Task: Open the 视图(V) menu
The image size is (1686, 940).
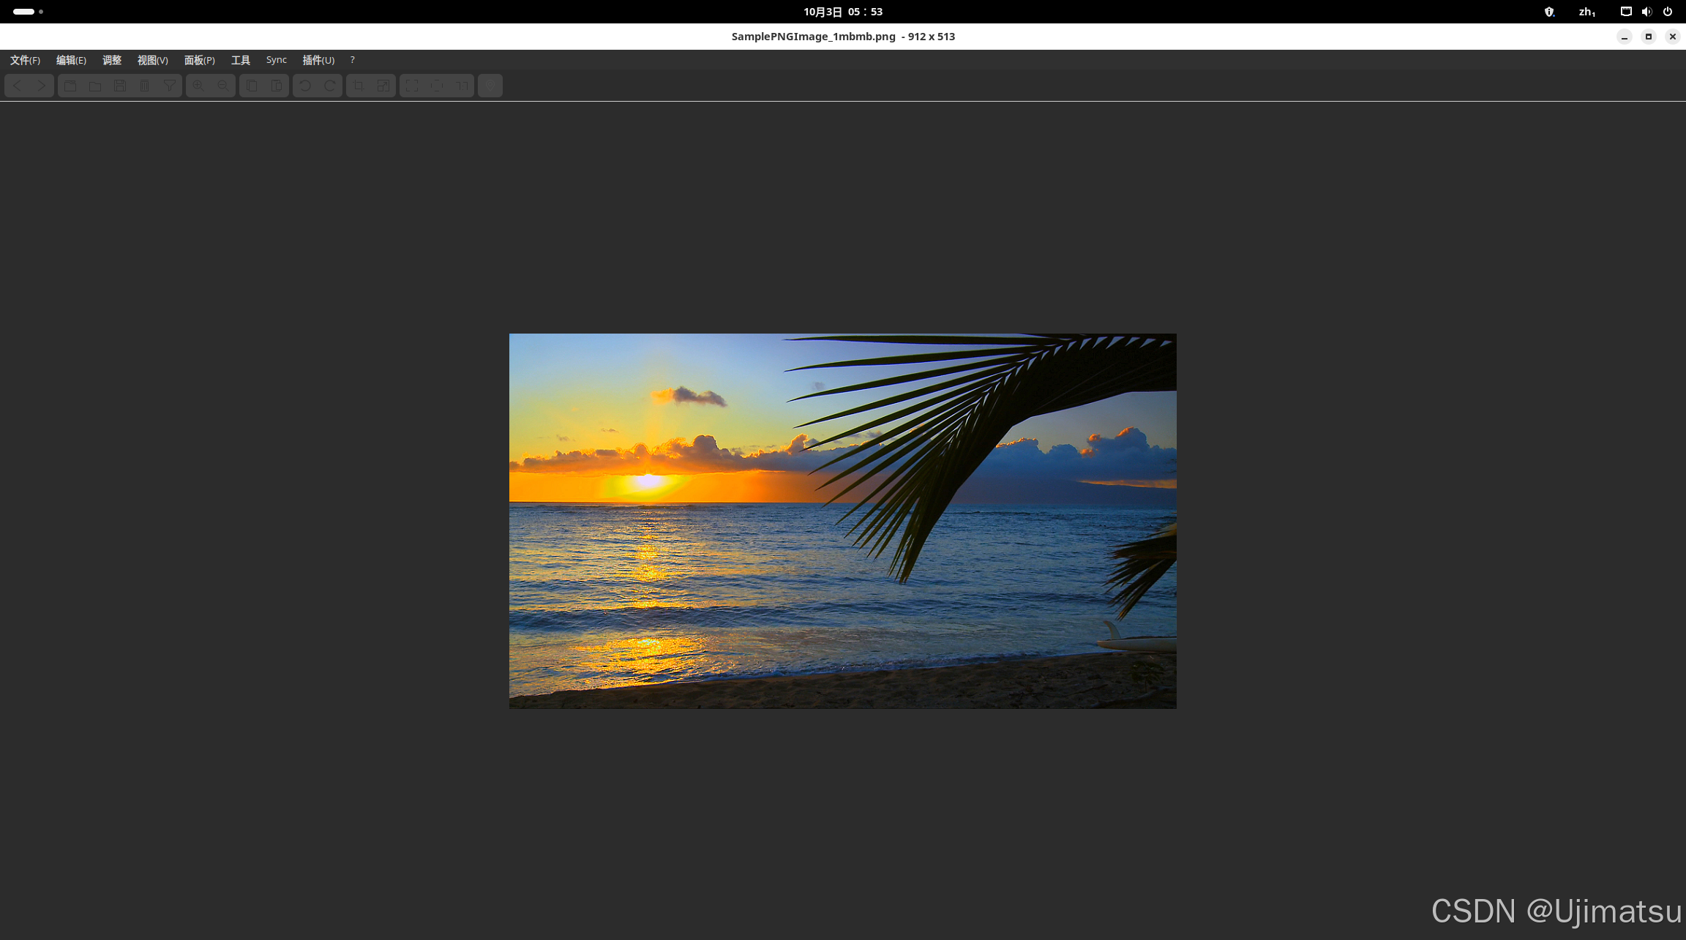Action: (152, 60)
